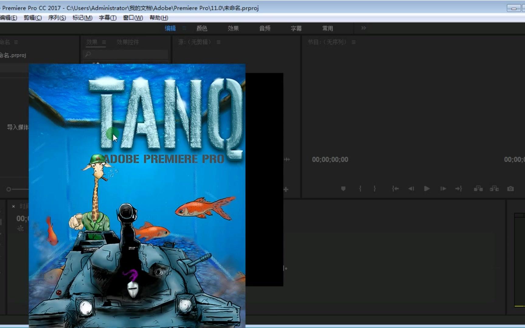Image resolution: width=525 pixels, height=328 pixels.
Task: Click the Lift button icon
Action: (478, 189)
